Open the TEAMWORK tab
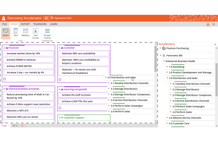This screenshot has width=218, height=142. pos(40,24)
